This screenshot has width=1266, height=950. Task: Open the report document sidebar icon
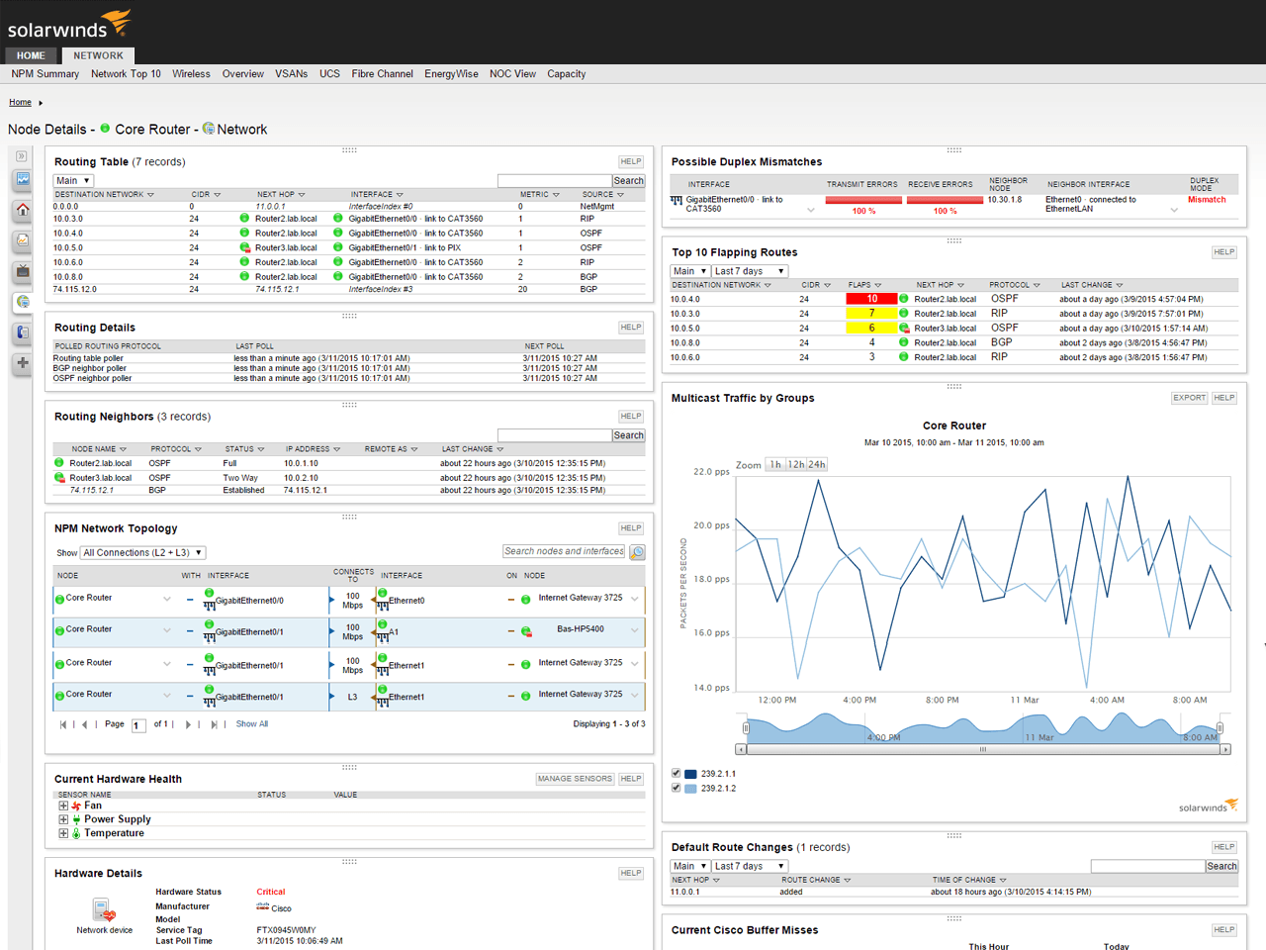22,240
